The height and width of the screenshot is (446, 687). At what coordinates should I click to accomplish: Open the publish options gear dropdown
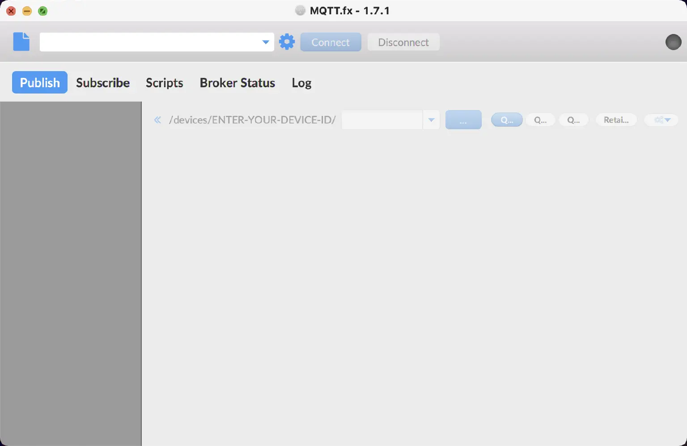[661, 119]
